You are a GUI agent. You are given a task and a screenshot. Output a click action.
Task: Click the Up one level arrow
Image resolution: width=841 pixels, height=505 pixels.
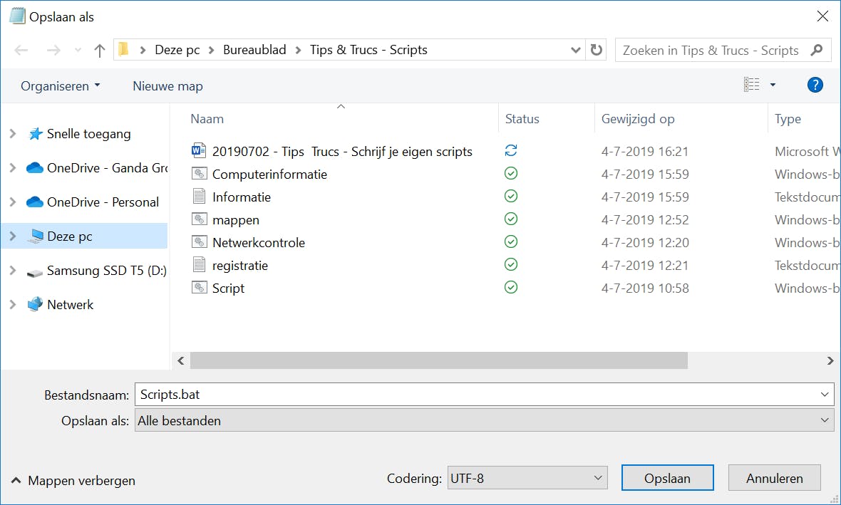[x=100, y=51]
